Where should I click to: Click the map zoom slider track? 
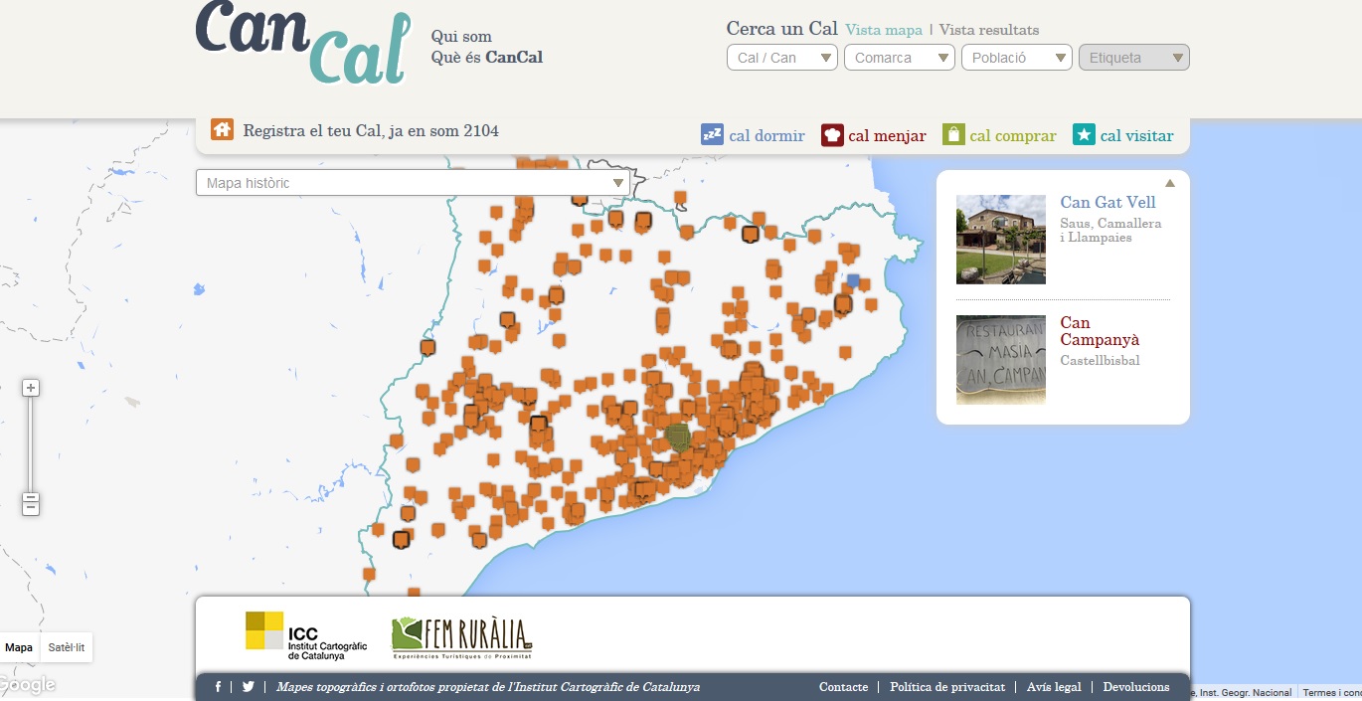pos(31,443)
